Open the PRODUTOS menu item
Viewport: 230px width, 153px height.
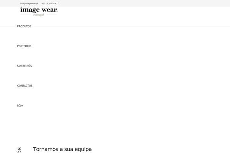[24, 26]
